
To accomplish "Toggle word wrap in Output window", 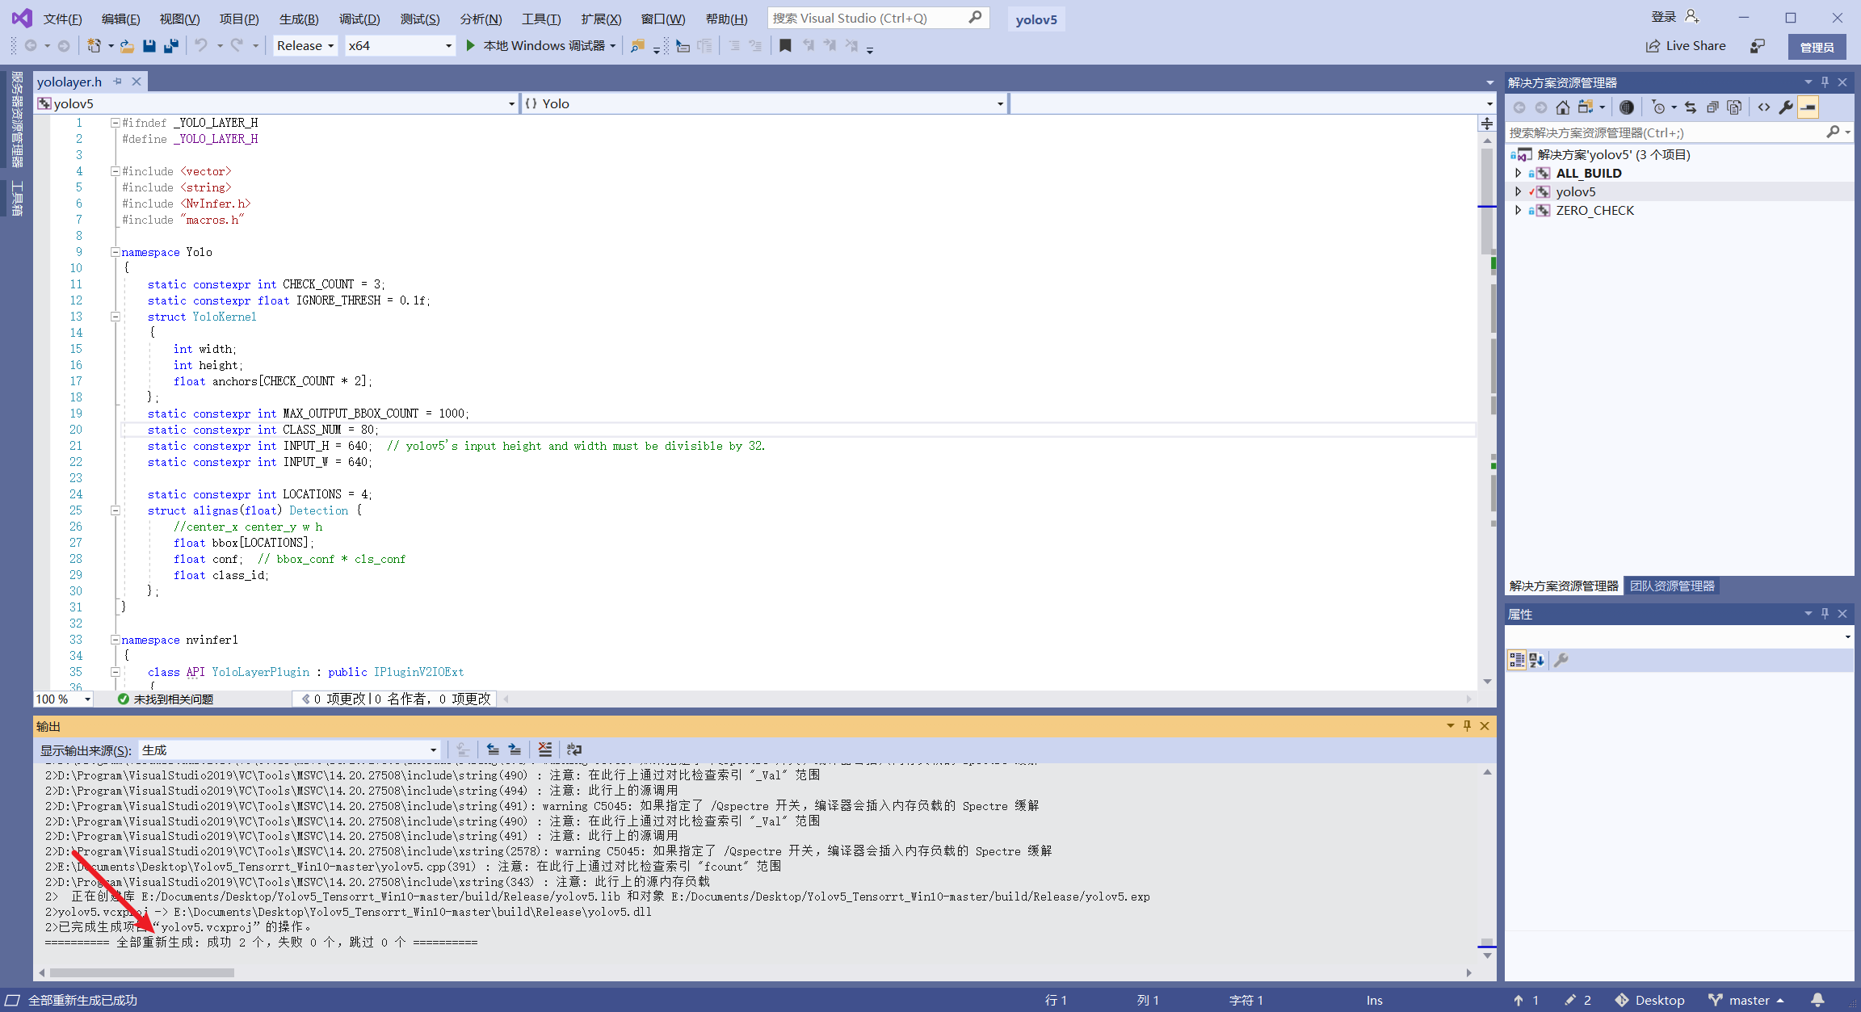I will (x=574, y=750).
